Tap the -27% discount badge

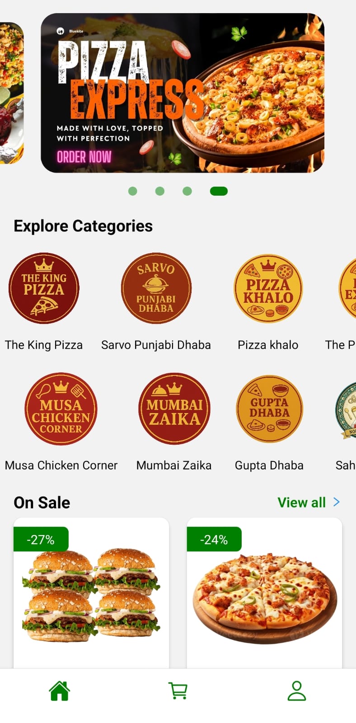coord(41,540)
